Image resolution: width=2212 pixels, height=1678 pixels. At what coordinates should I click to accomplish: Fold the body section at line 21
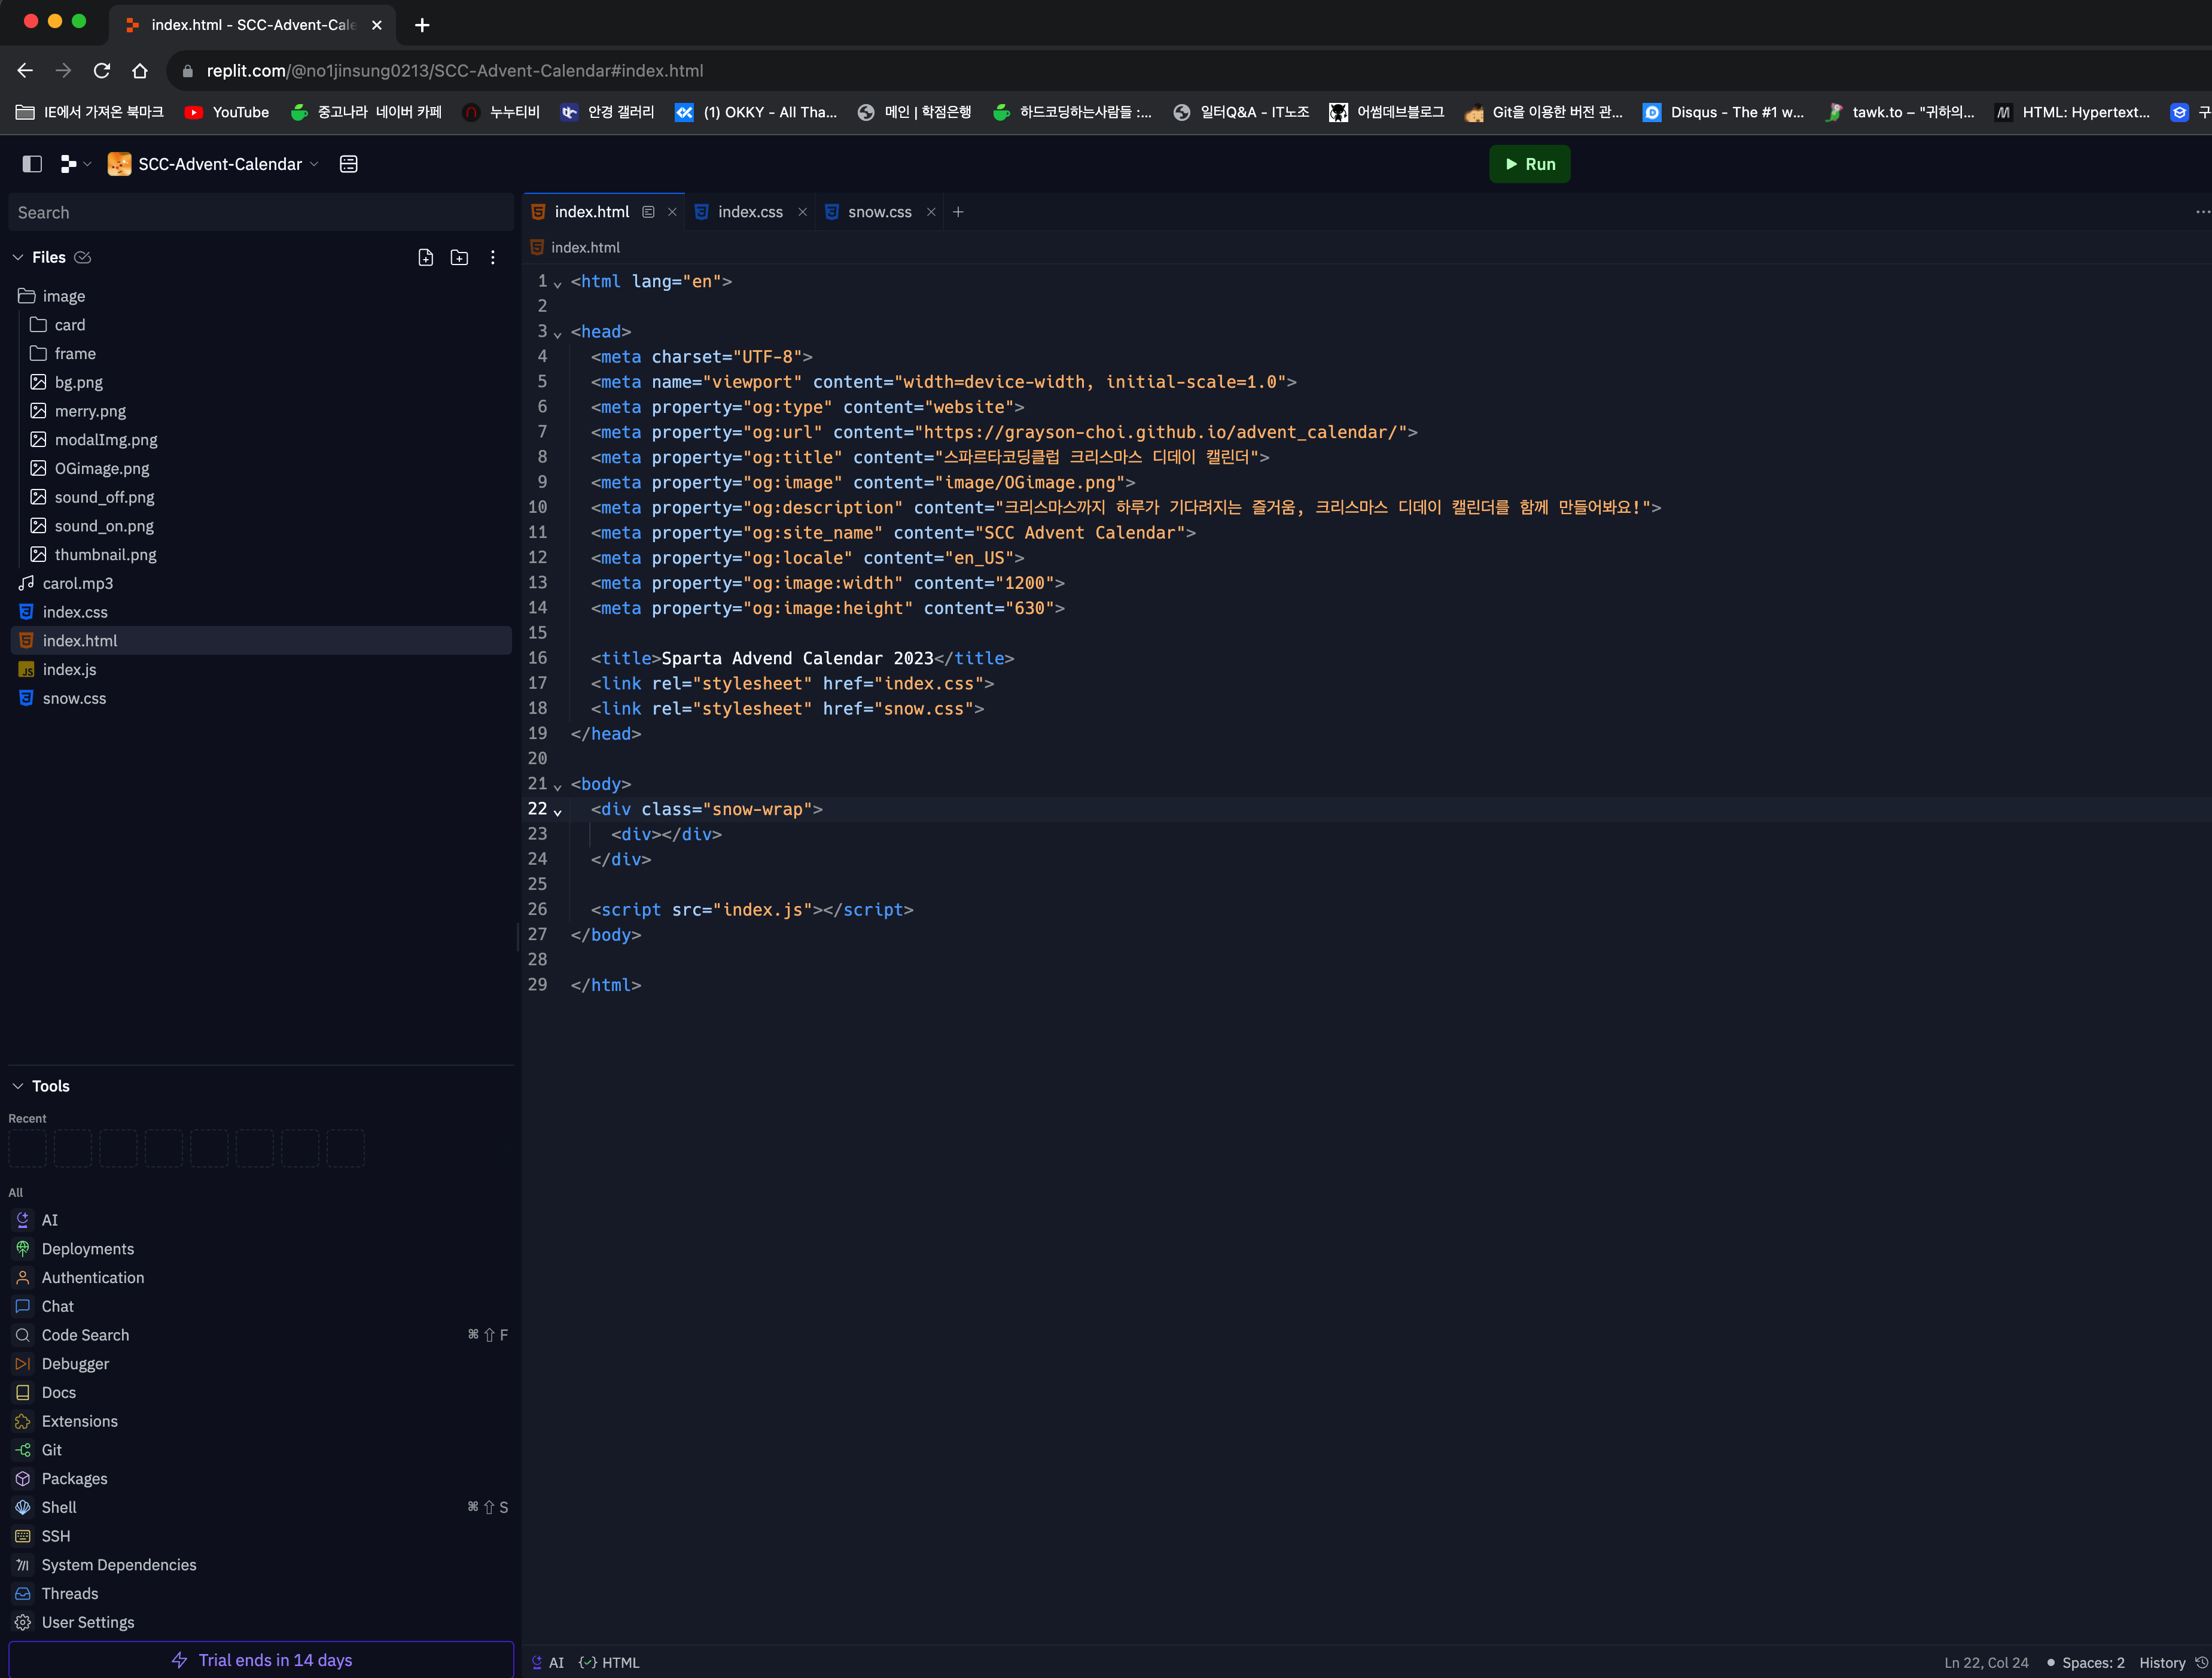(x=558, y=786)
